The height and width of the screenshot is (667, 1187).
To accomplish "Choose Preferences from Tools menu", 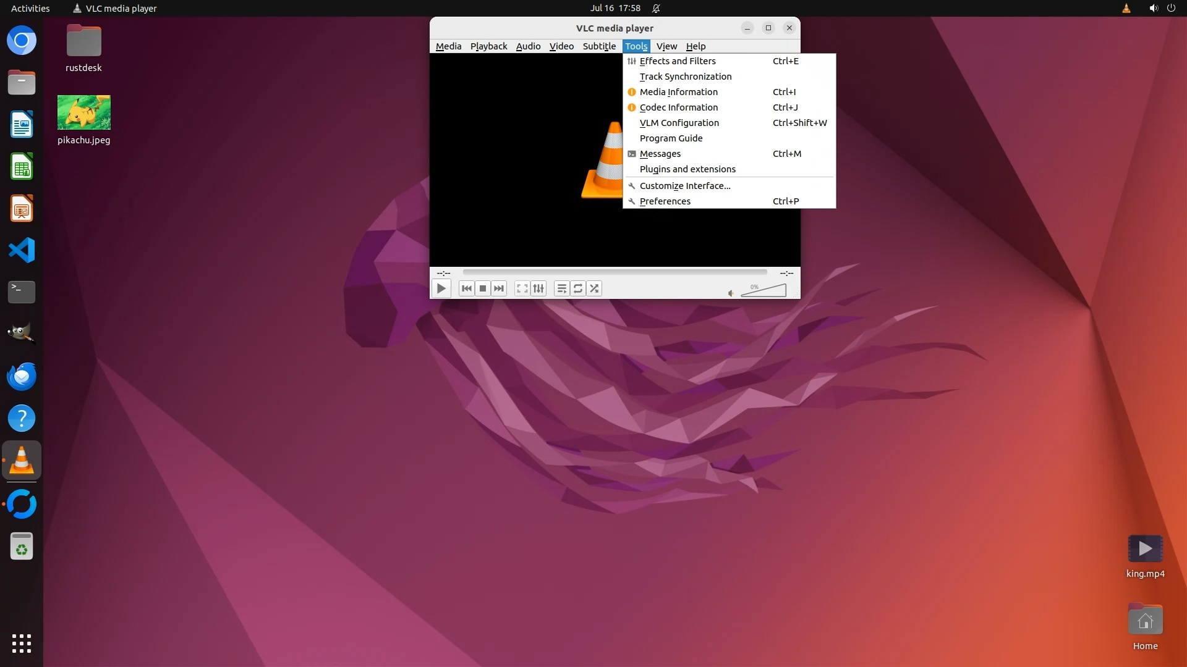I will [665, 201].
